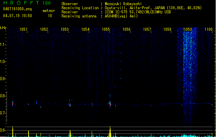The image size is (216, 137).
Task: Click the 1057 time axis label
Action: 147,29
